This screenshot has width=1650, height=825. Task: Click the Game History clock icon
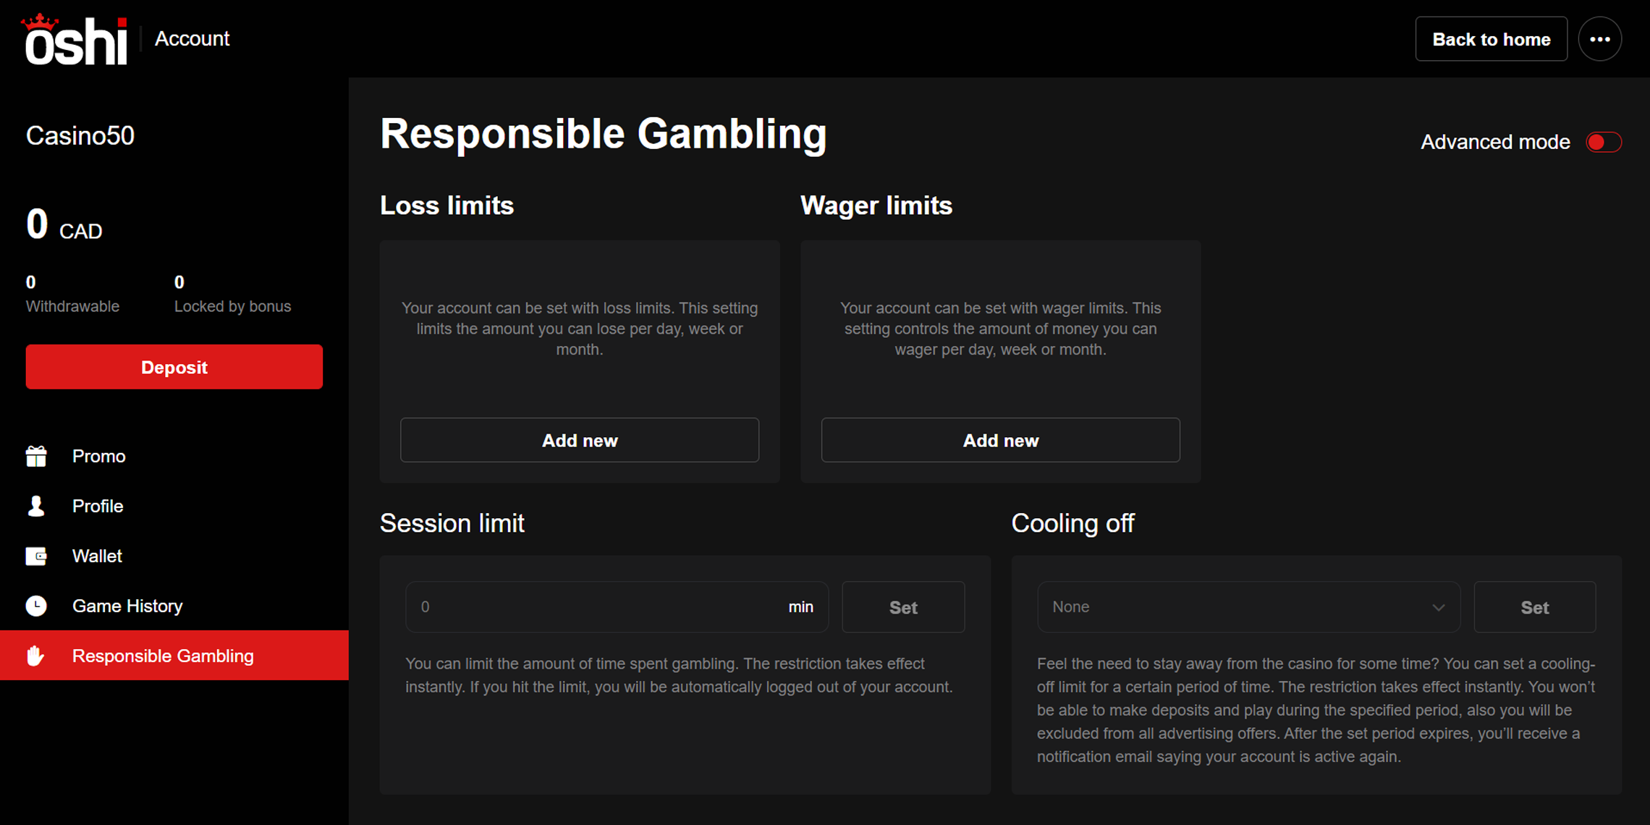(36, 606)
